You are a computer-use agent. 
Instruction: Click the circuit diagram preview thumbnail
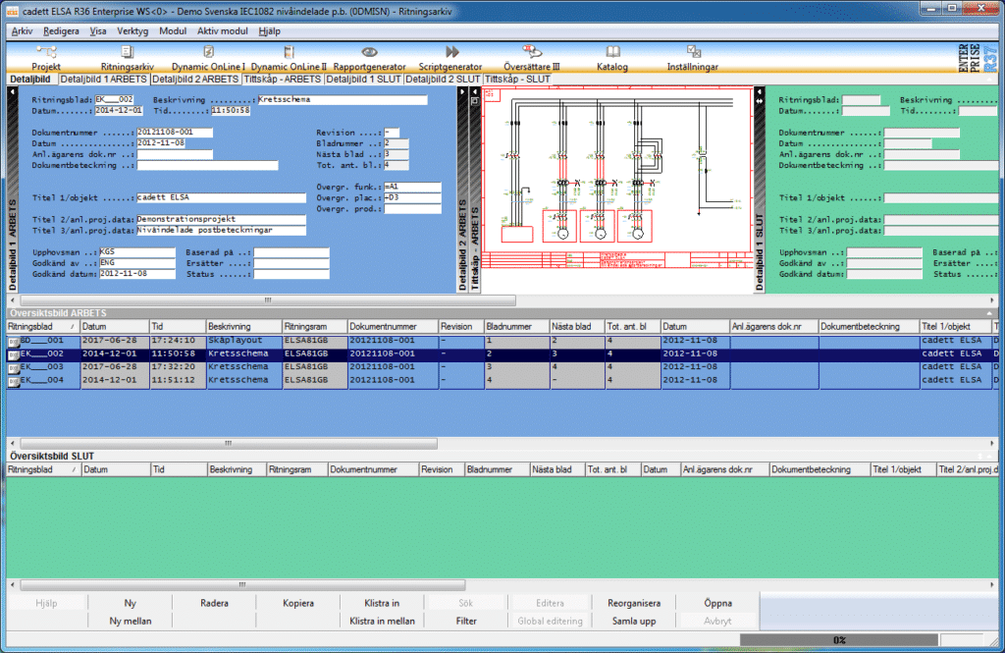pos(617,178)
